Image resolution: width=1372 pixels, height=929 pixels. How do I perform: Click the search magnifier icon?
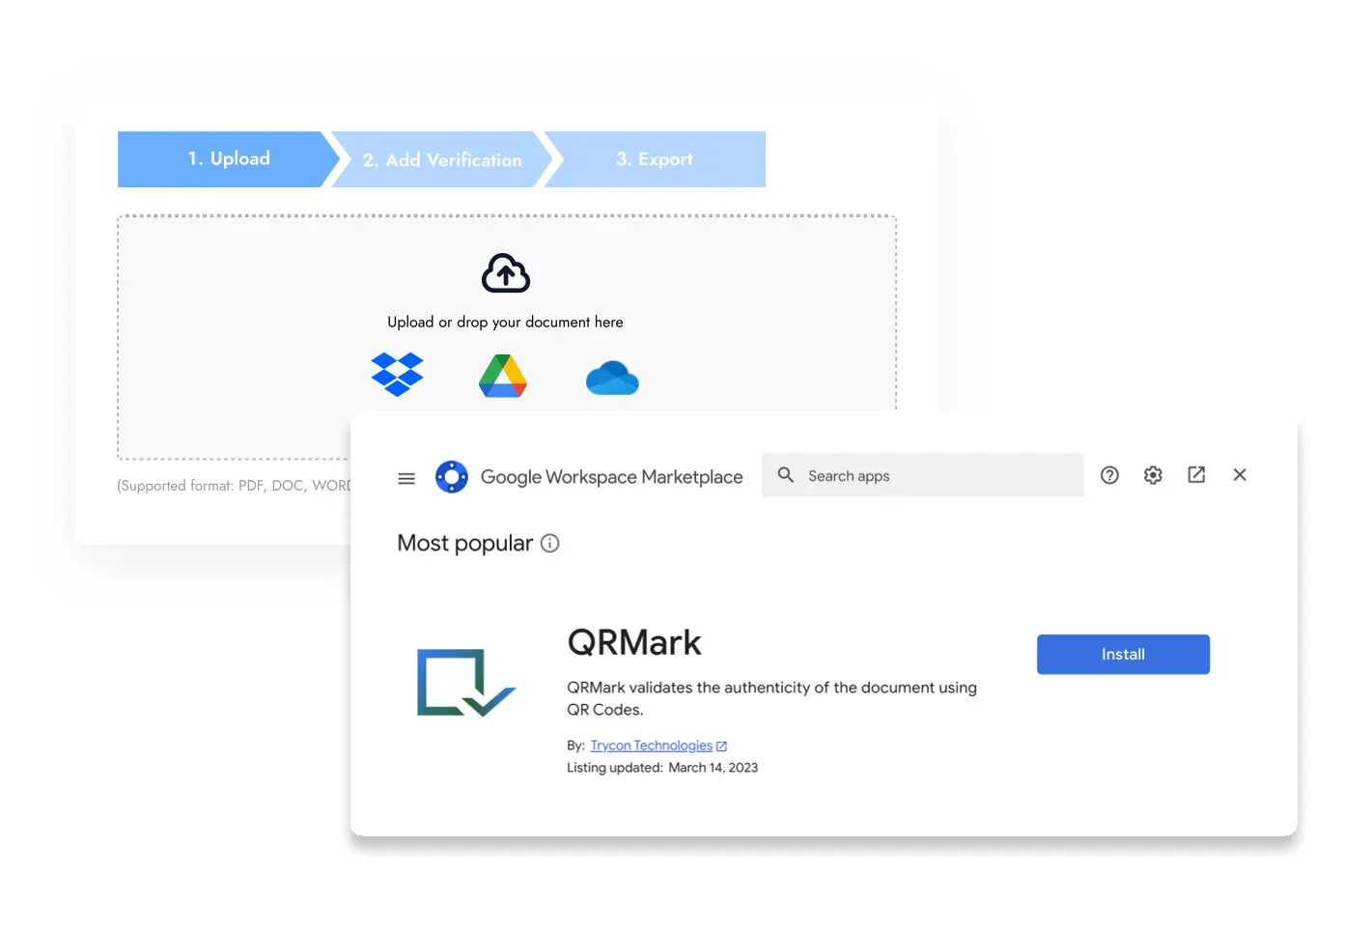click(x=785, y=474)
